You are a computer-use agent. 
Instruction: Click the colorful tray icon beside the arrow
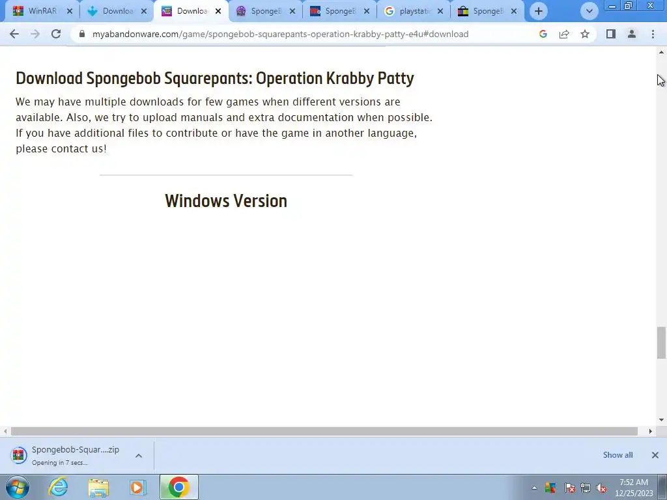550,488
